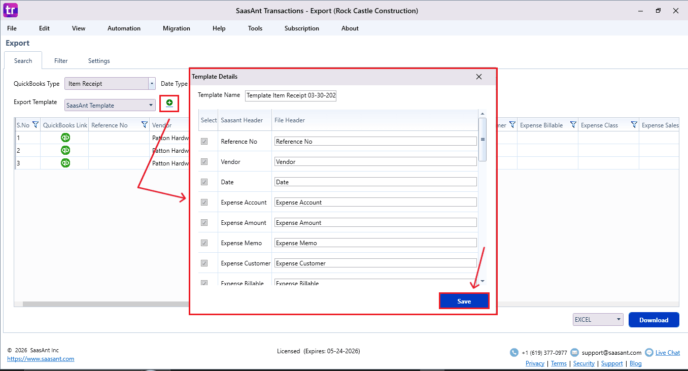Click the email envelope icon in the footer
The width and height of the screenshot is (688, 371).
574,353
